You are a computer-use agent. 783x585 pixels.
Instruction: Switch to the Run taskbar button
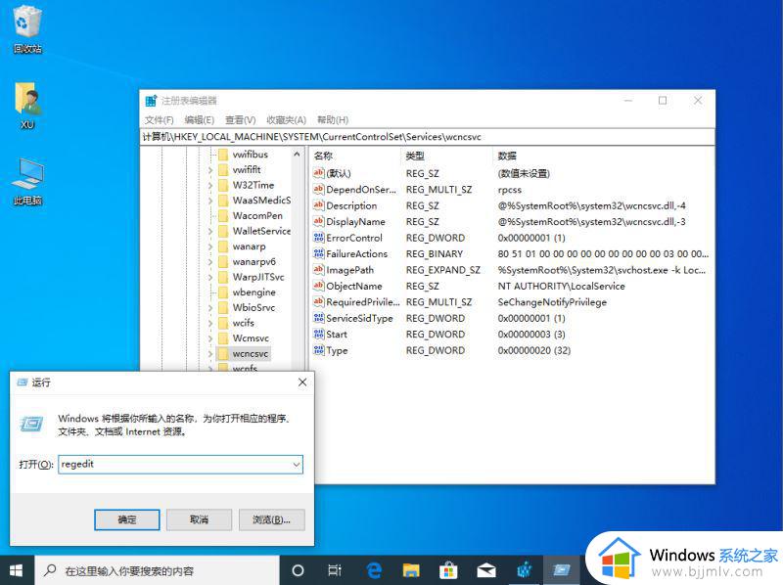point(561,570)
